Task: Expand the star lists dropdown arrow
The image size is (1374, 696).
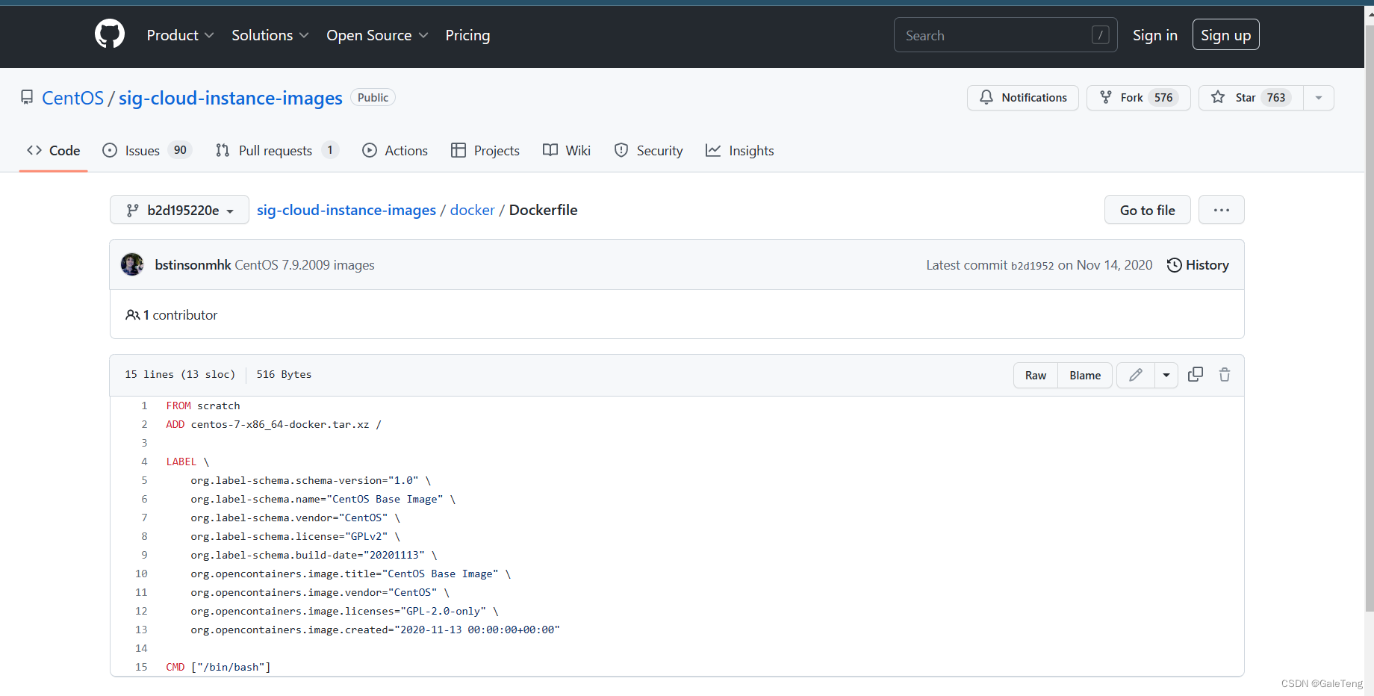Action: coord(1319,98)
